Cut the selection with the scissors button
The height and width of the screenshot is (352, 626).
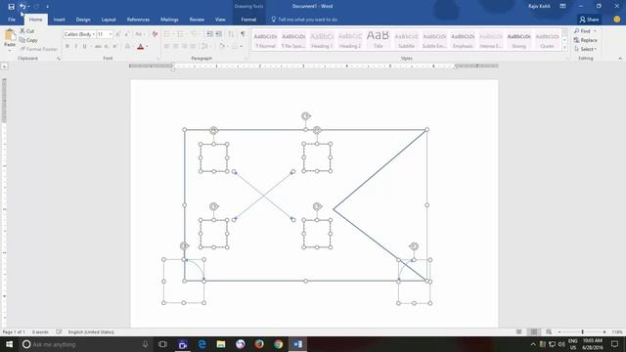(27, 30)
